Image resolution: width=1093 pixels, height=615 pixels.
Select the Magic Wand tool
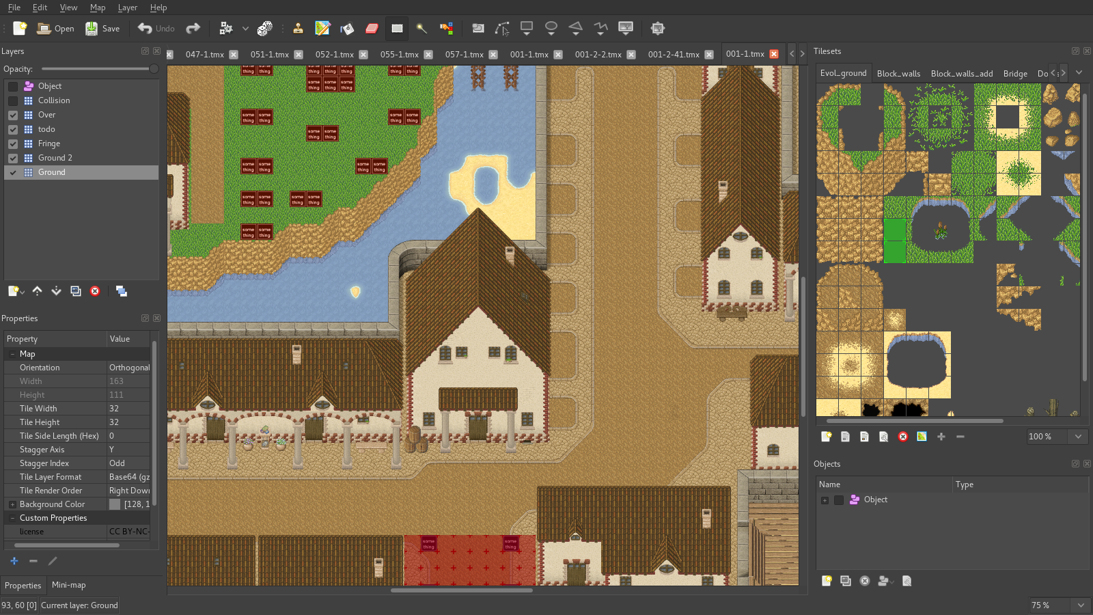(421, 28)
